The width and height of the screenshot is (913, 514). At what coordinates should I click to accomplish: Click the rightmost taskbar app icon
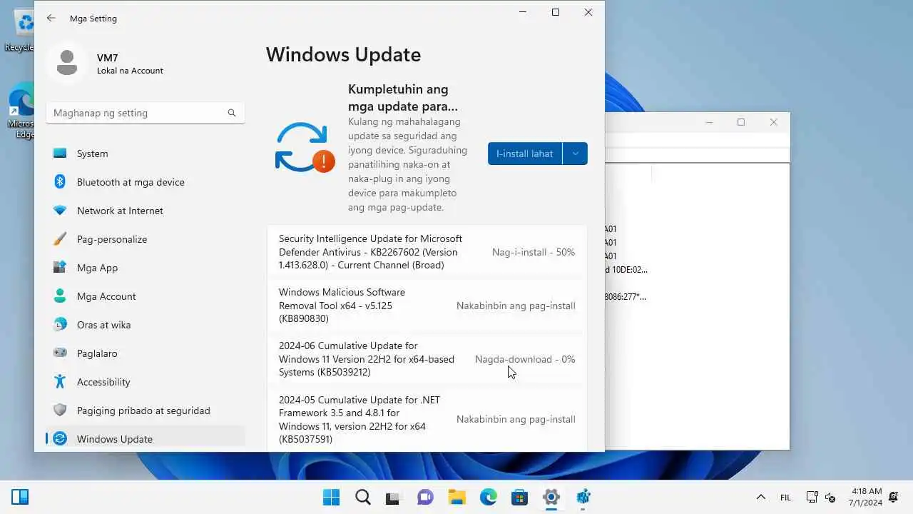[583, 497]
